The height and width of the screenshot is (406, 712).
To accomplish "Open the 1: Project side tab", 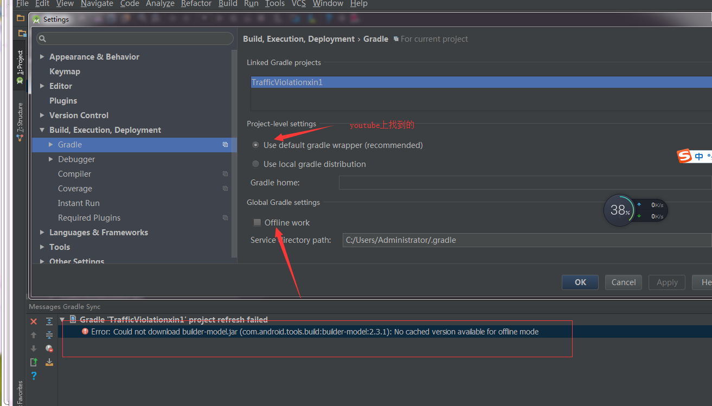I will click(20, 67).
